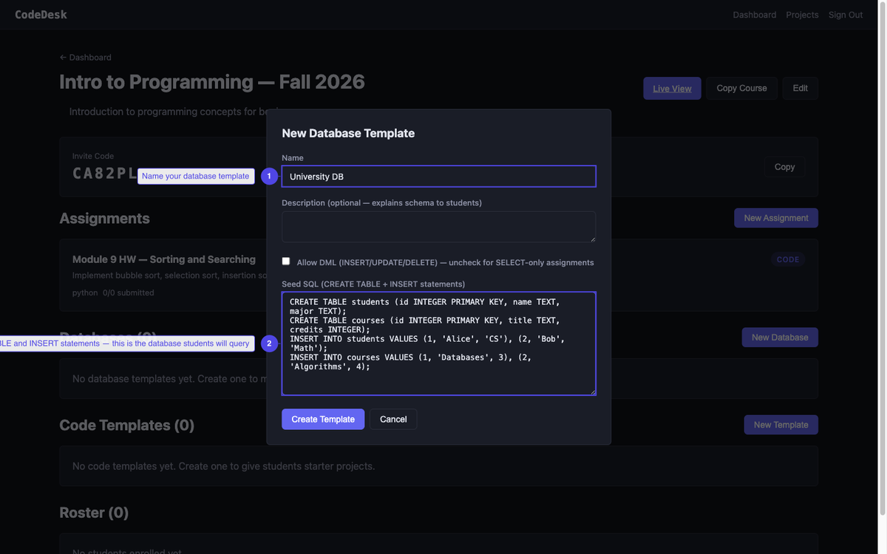Click the Sign Out link
887x554 pixels.
coord(845,14)
